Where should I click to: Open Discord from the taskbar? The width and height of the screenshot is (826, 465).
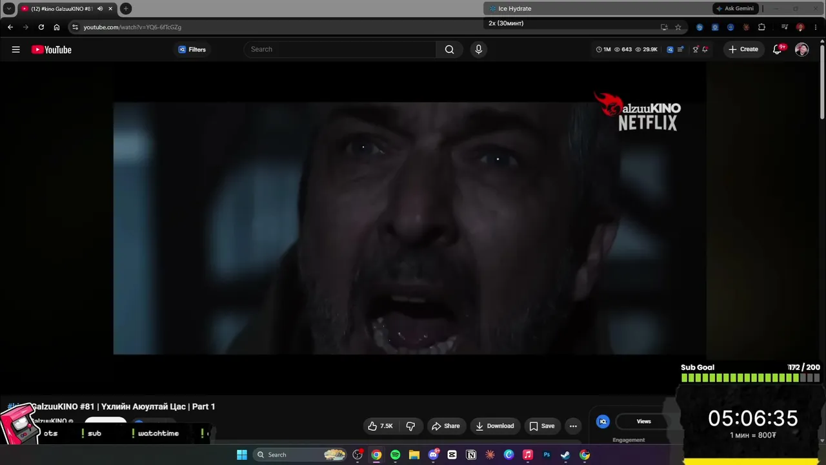(x=434, y=455)
